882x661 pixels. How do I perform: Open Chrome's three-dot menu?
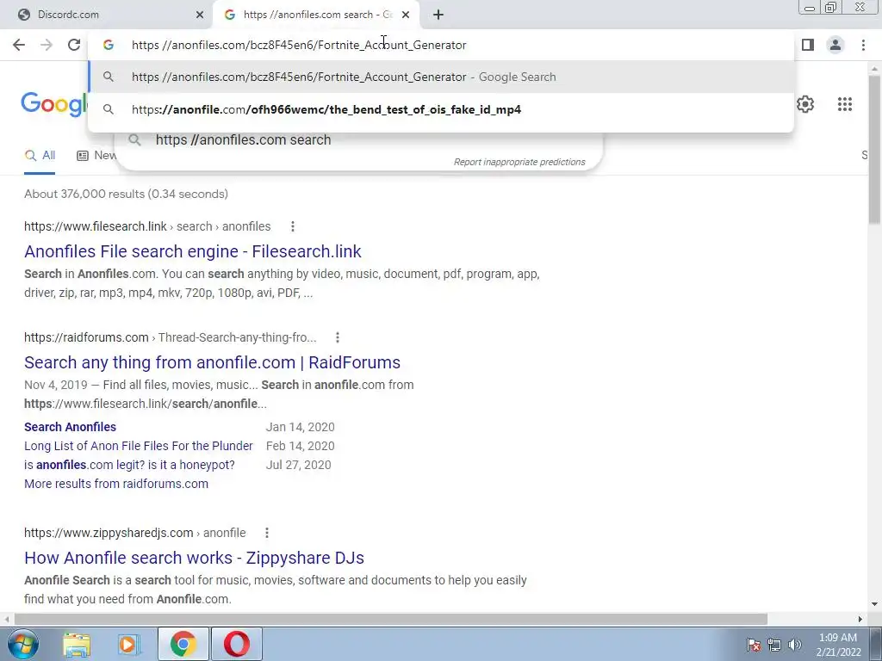pyautogui.click(x=863, y=45)
